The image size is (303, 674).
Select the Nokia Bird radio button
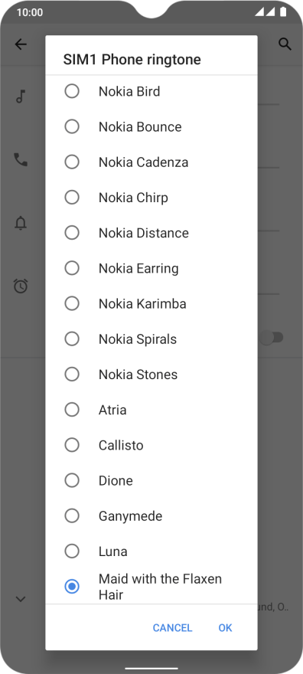tap(72, 91)
